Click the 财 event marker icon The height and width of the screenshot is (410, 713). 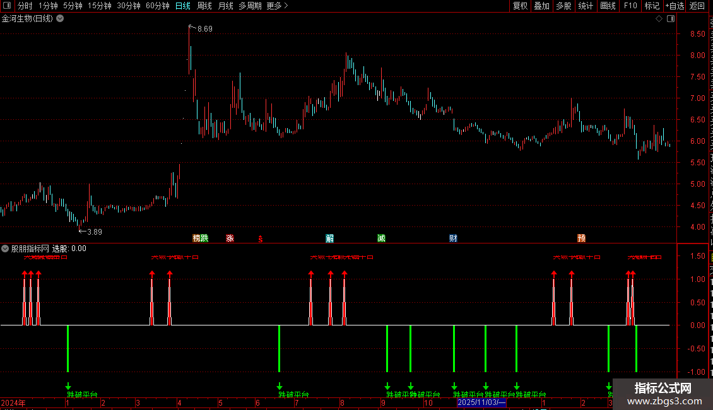coord(453,238)
